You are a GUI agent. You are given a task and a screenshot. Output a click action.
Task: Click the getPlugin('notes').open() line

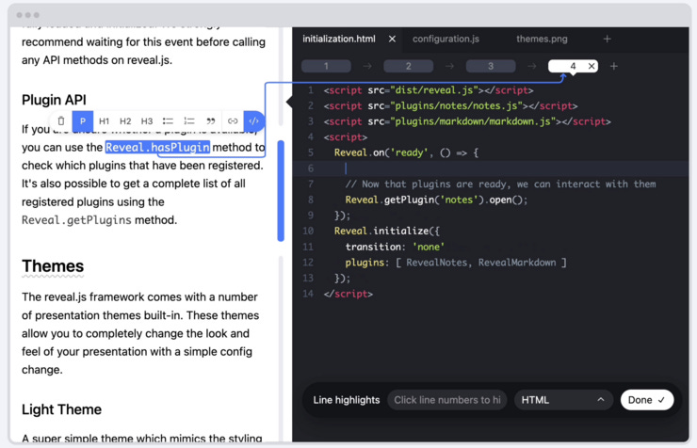point(436,200)
